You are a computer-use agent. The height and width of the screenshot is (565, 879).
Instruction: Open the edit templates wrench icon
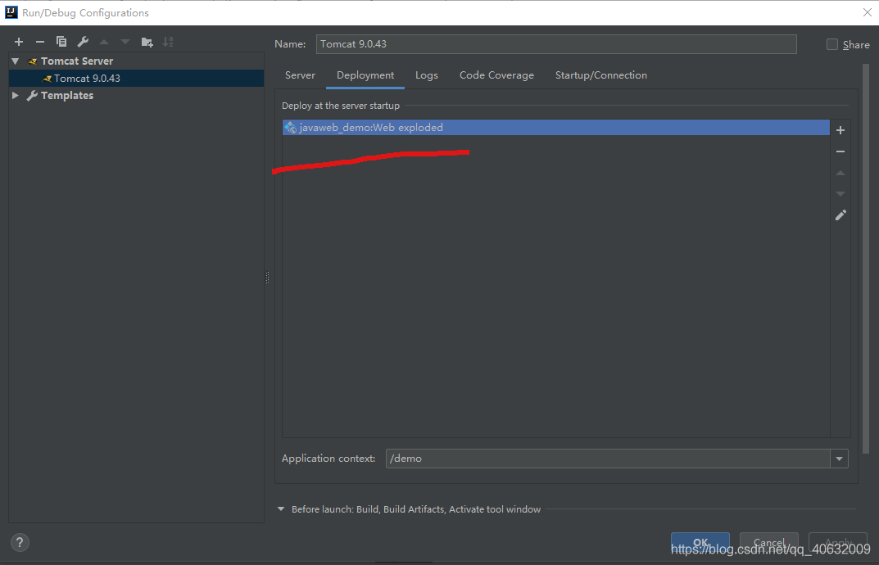coord(83,42)
